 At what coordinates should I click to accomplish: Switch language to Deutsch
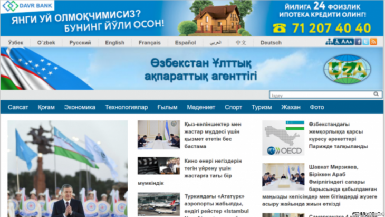(271, 43)
